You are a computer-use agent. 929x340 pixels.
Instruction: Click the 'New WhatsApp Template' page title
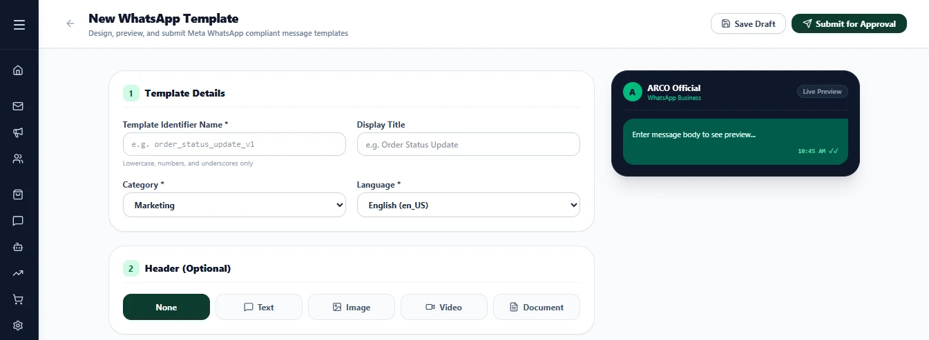(163, 19)
